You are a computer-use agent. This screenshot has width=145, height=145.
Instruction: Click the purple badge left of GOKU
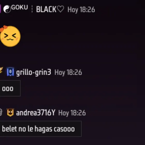tap(0, 9)
